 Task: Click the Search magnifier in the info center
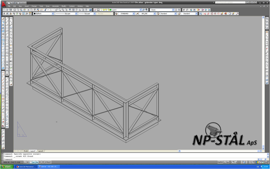(247, 2)
